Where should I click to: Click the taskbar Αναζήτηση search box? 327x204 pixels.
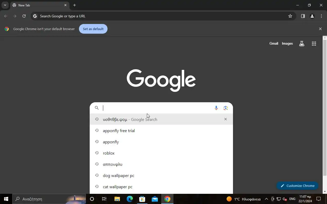[49, 199]
